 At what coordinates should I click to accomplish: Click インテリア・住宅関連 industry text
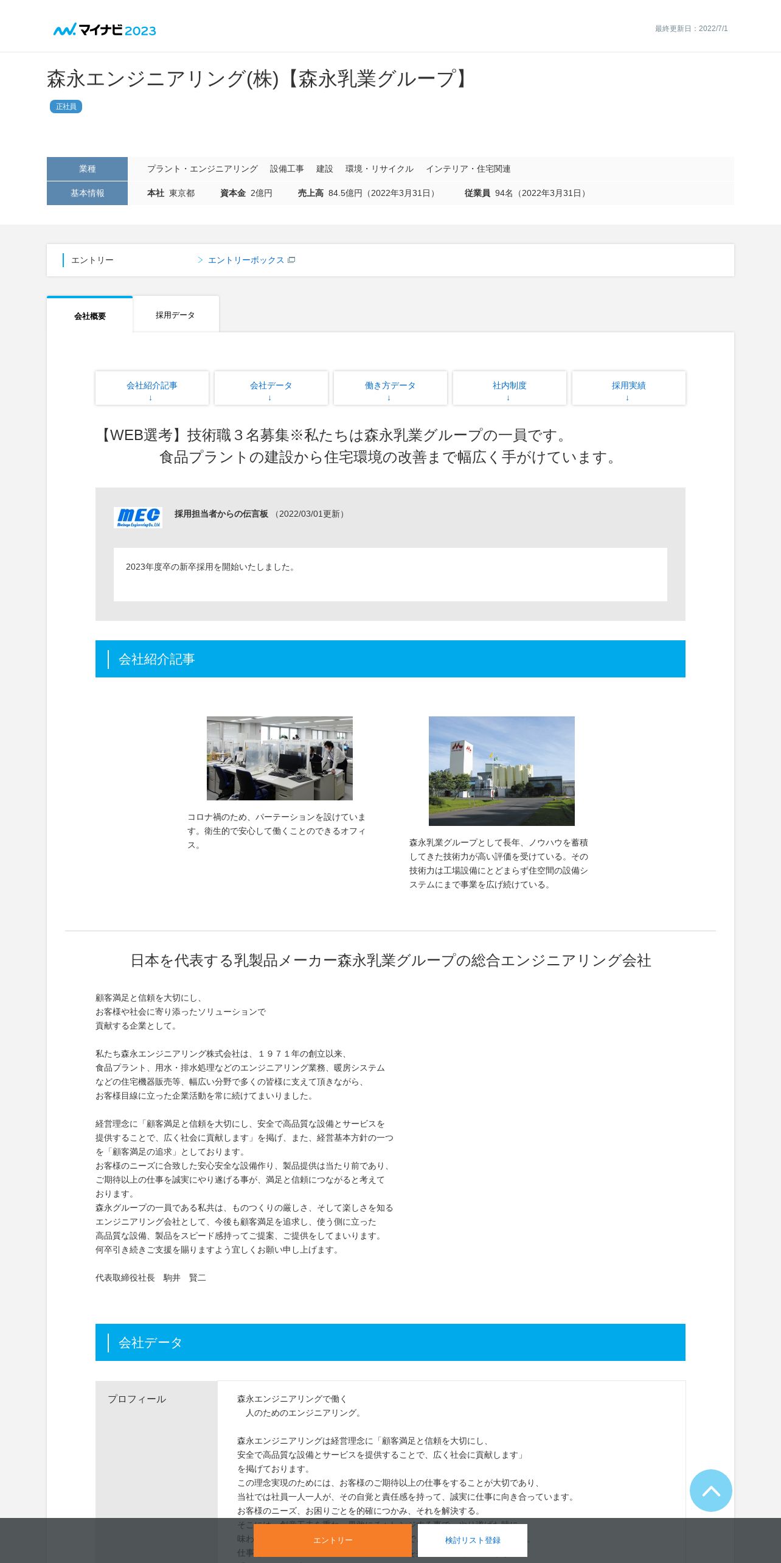(468, 169)
